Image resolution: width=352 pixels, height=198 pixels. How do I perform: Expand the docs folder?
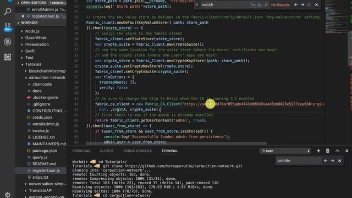[41, 91]
